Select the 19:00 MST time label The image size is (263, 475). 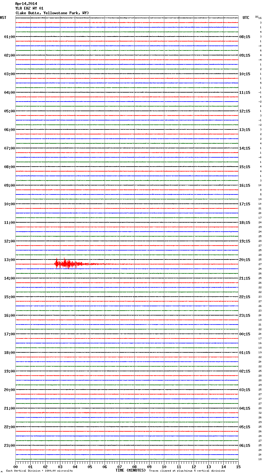point(9,371)
